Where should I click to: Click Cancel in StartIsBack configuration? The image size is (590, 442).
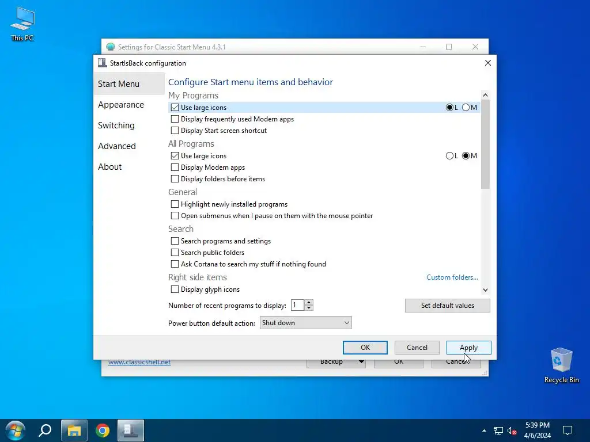[417, 348]
